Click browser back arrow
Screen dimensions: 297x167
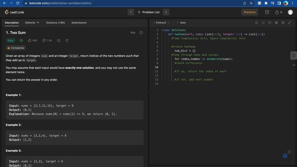[x=5, y=3]
